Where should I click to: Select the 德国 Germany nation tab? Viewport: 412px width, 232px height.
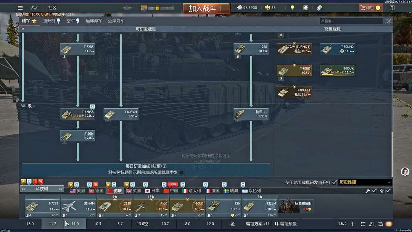click(96, 191)
